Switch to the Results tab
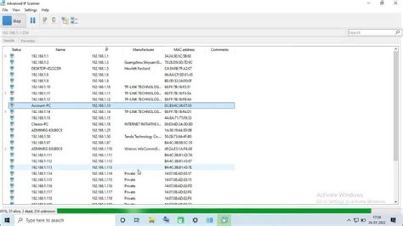The height and width of the screenshot is (226, 403). (9, 41)
